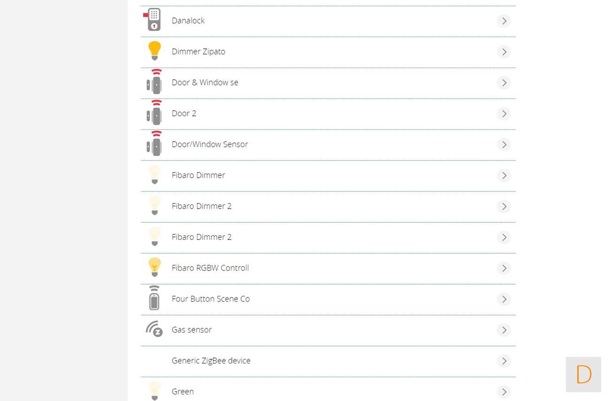Viewport: 610px width, 401px height.
Task: Select the Door 2 device name
Action: coord(184,113)
